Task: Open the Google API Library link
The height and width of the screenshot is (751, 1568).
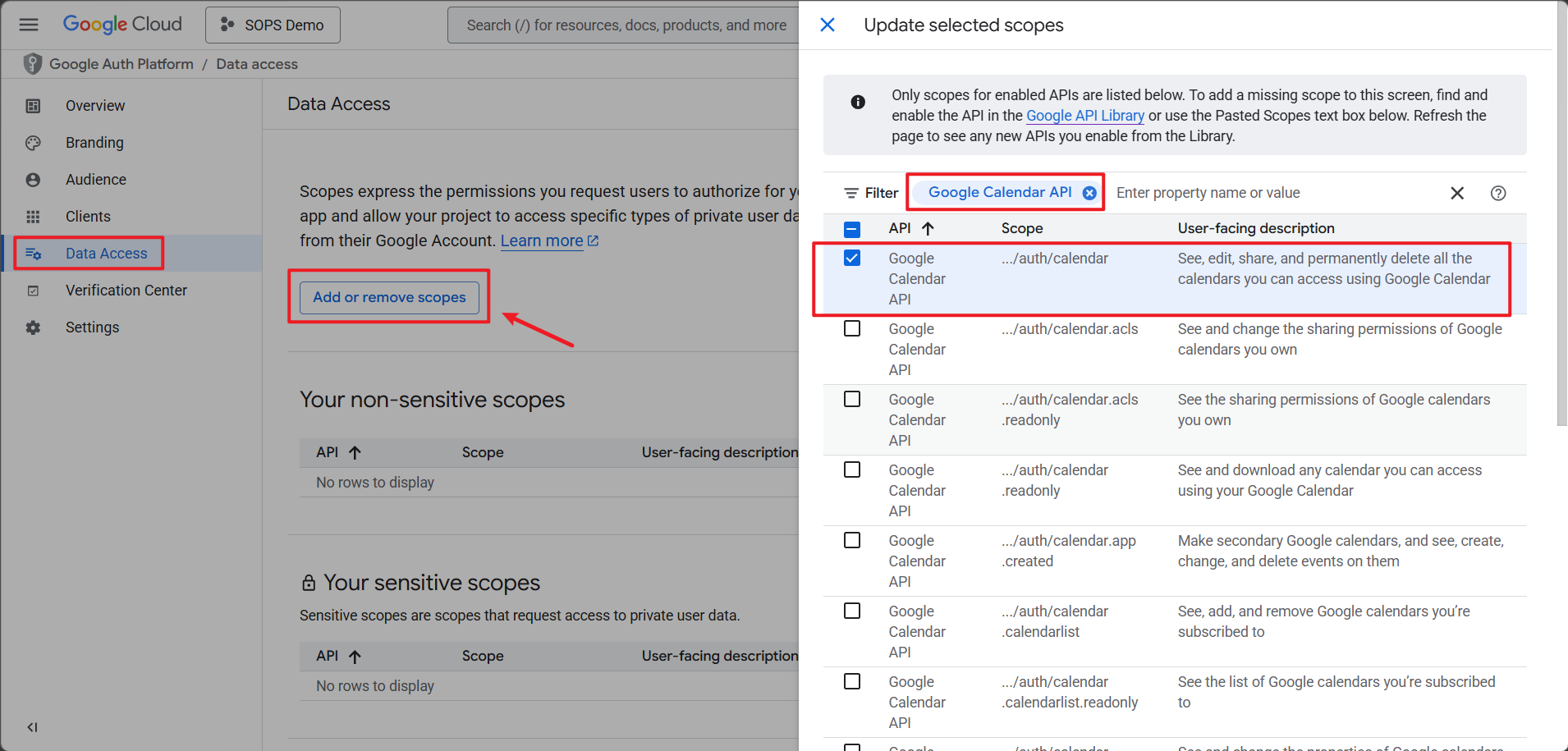Action: coord(1084,116)
